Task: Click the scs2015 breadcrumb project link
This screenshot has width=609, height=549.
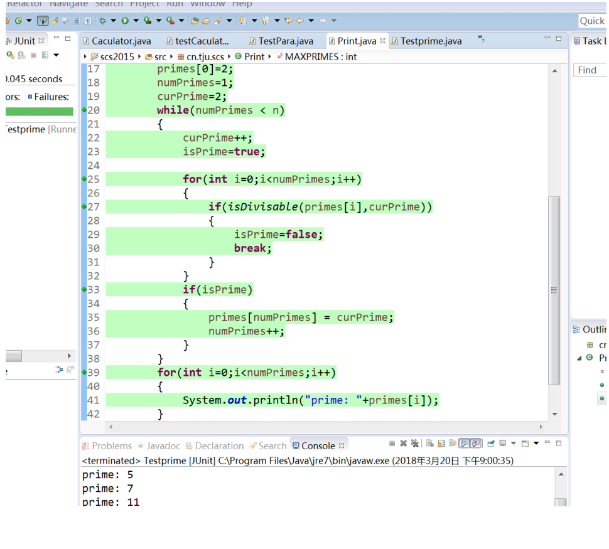Action: pos(117,56)
